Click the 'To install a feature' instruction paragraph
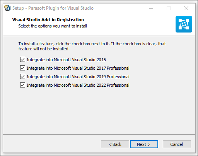The image size is (198, 156). tap(92, 46)
